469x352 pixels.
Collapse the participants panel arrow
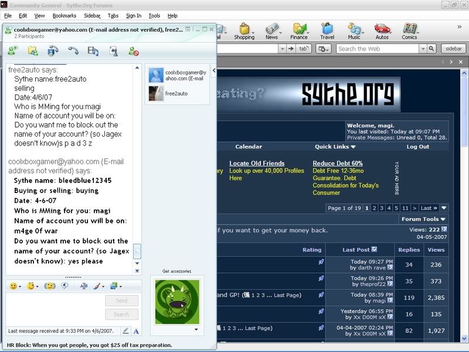coord(214,70)
